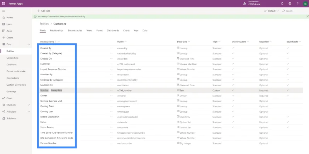Image resolution: width=309 pixels, height=154 pixels.
Task: Open more options for Modified On row
Action: click(x=111, y=85)
